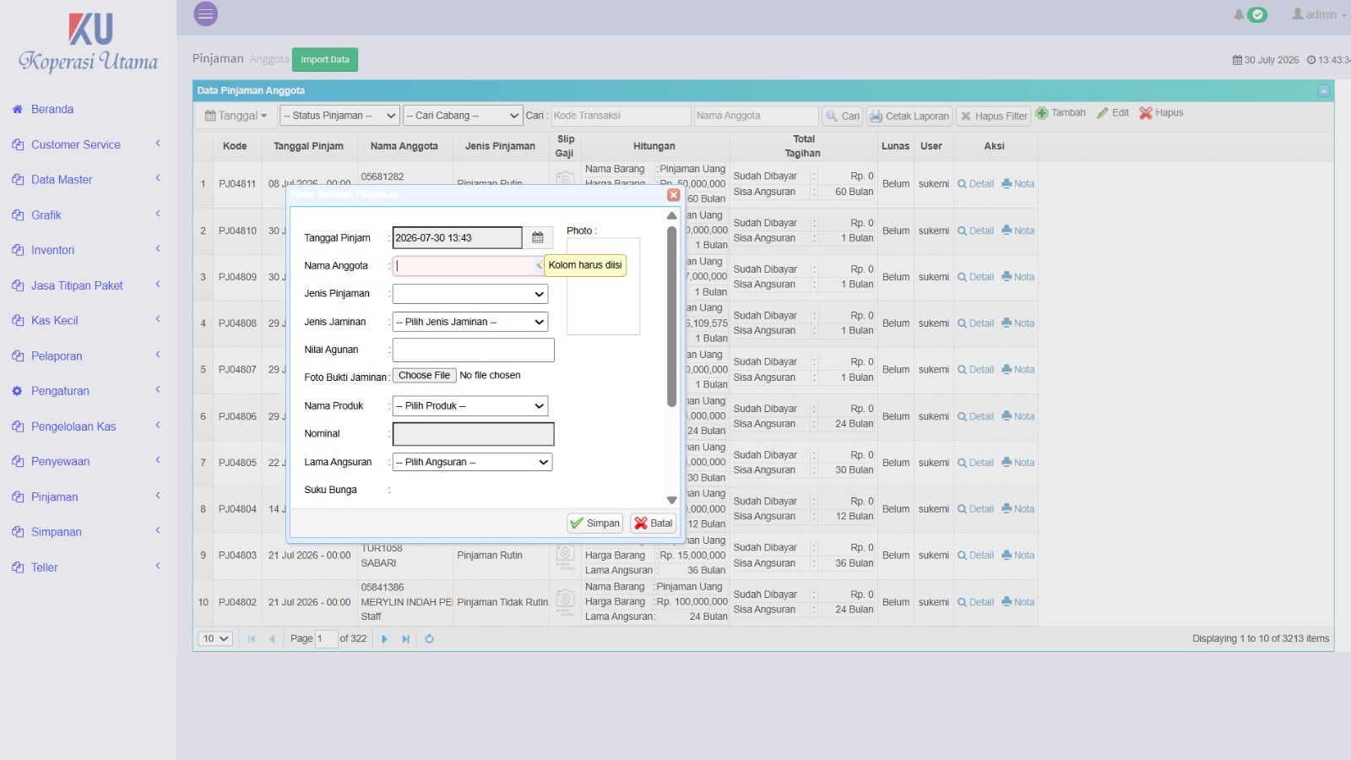Expand Pengaturan sidebar menu
The height and width of the screenshot is (760, 1351).
pyautogui.click(x=88, y=391)
